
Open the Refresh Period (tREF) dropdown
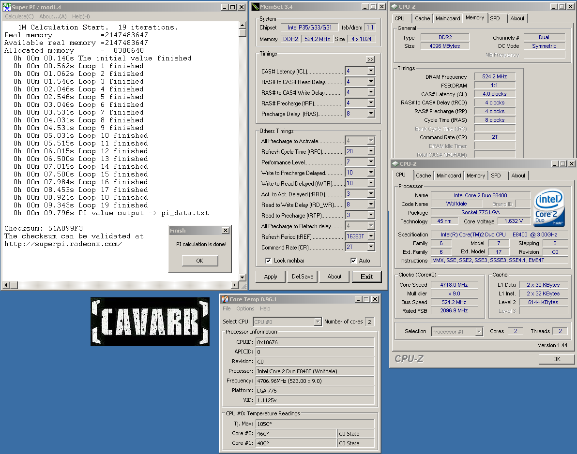point(371,236)
